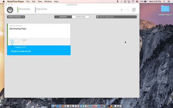Select the blue AUG 23 timeline circle
This screenshot has width=173, height=108.
click(x=12, y=42)
